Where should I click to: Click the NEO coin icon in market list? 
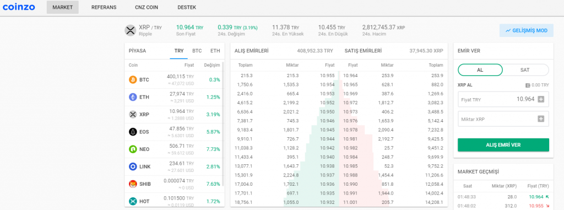[x=133, y=149]
